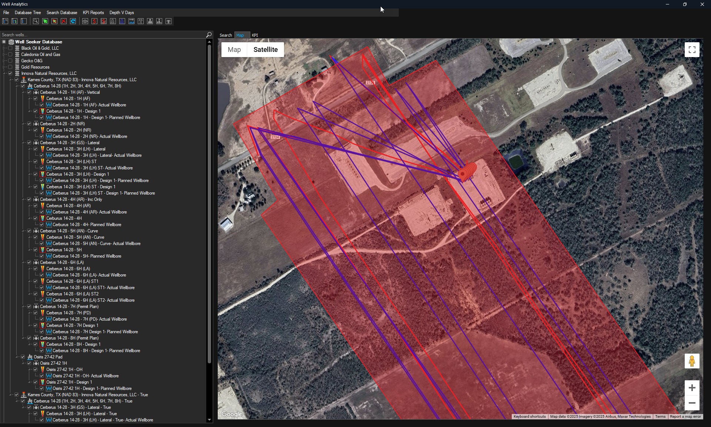Click the search wells magnifier icon
This screenshot has width=711, height=427.
click(x=209, y=35)
